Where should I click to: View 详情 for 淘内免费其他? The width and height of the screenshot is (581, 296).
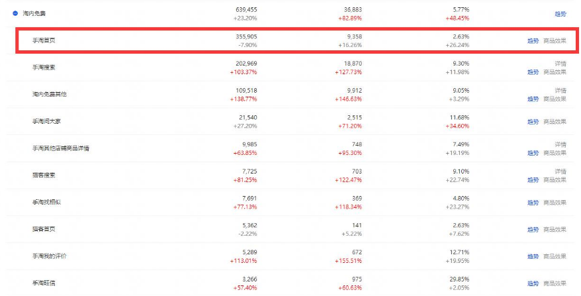point(560,91)
